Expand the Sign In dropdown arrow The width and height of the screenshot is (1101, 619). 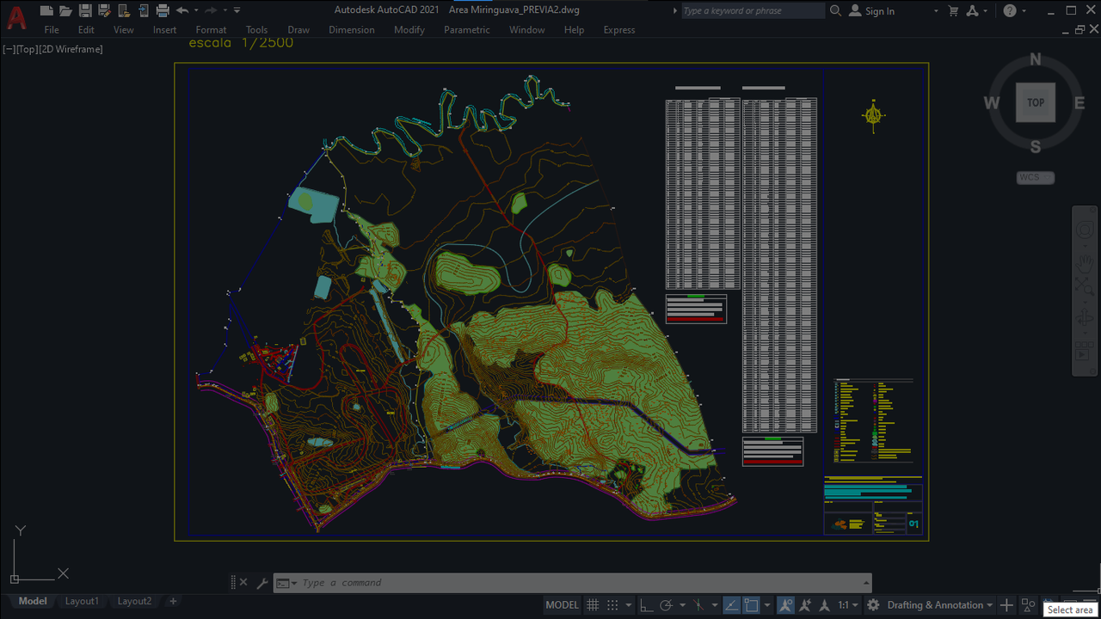click(x=936, y=11)
